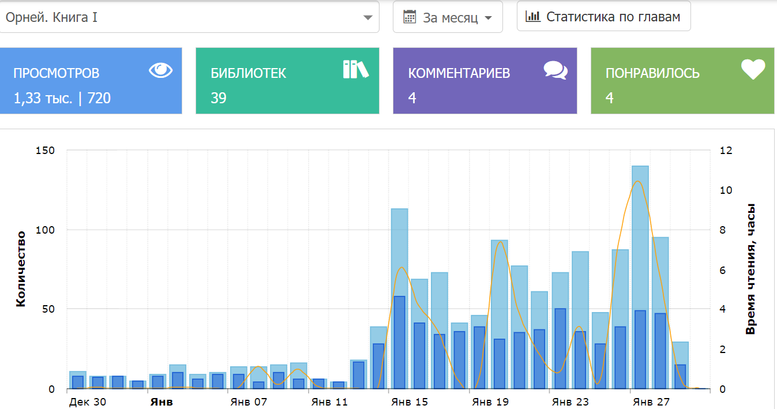The image size is (777, 409).
Task: Click the books icon on Библиотек card
Action: click(355, 69)
